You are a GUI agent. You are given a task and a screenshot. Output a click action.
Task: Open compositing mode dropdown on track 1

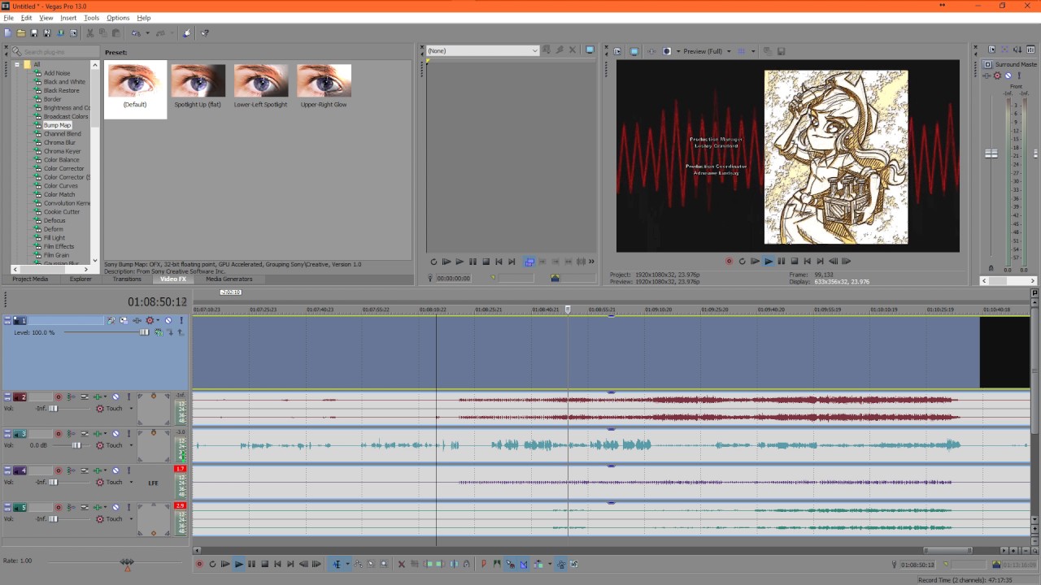coord(159,332)
